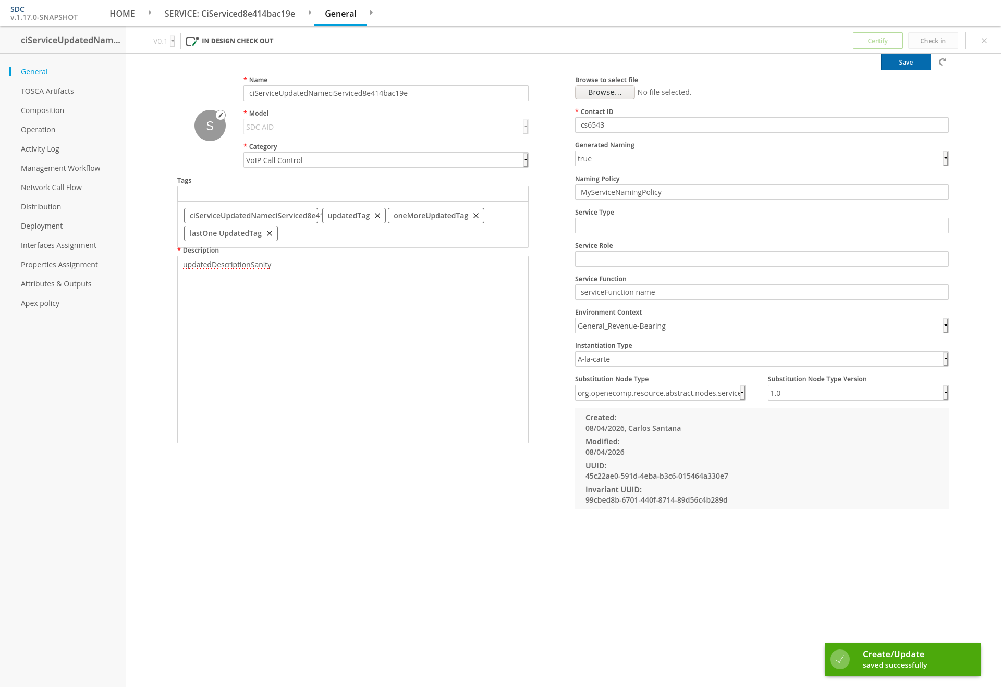Remove the oneMoreUpdatedTag tag
This screenshot has height=687, width=1001.
pos(476,216)
